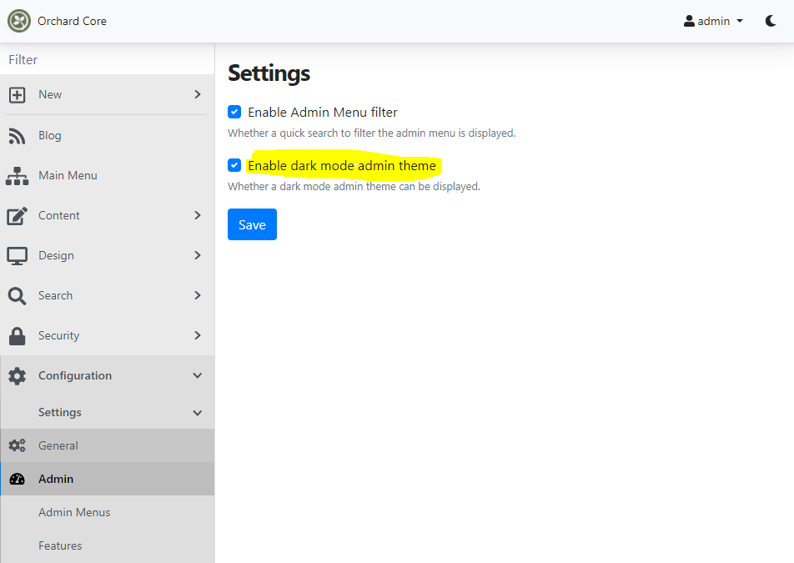Viewport: 794px width, 563px height.
Task: Click the General cogs icon
Action: 17,445
